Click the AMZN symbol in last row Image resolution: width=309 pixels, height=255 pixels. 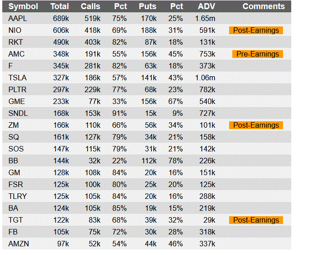pyautogui.click(x=19, y=244)
